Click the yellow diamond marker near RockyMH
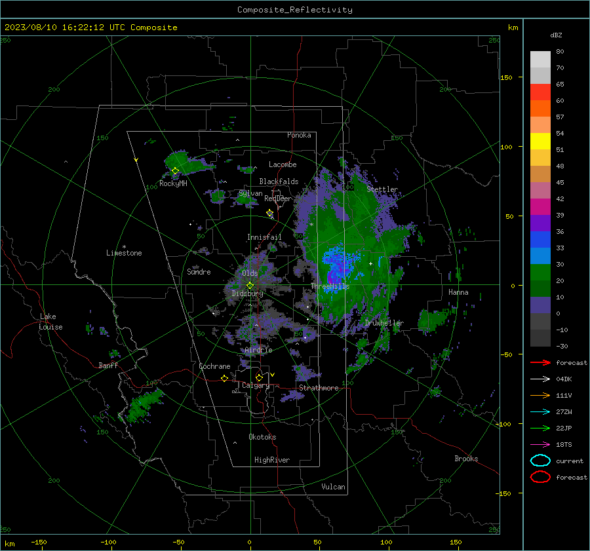This screenshot has width=590, height=551. tap(175, 171)
